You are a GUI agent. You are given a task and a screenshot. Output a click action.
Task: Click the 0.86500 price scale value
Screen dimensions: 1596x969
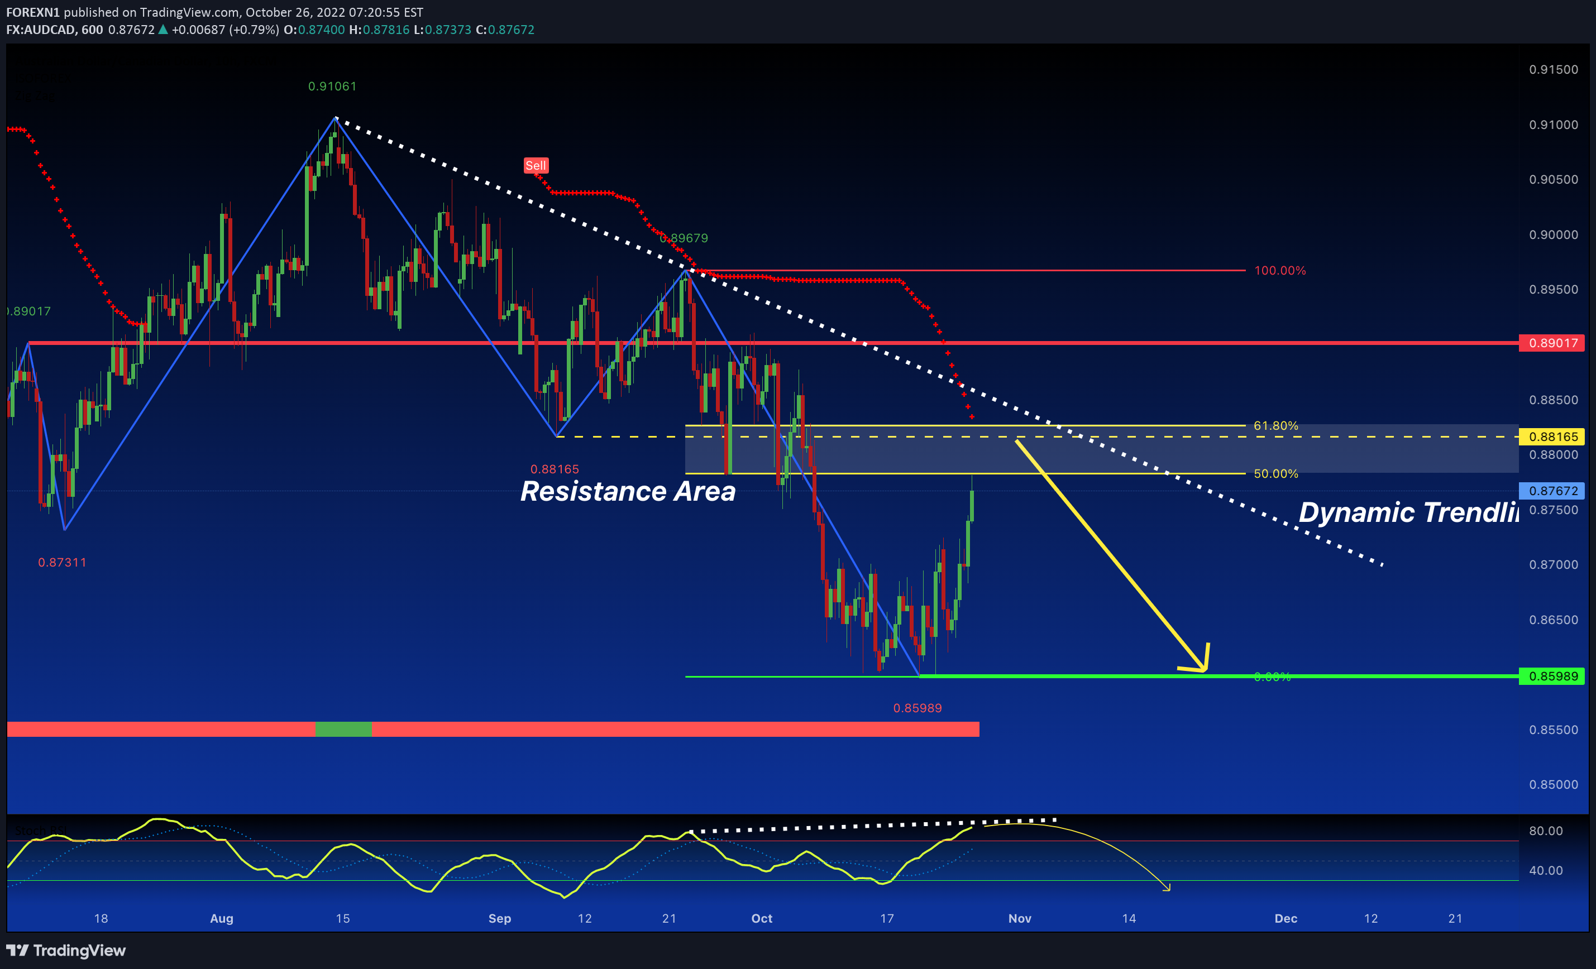[1554, 620]
